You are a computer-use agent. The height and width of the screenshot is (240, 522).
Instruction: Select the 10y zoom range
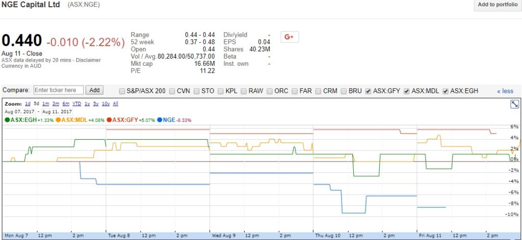[106, 104]
